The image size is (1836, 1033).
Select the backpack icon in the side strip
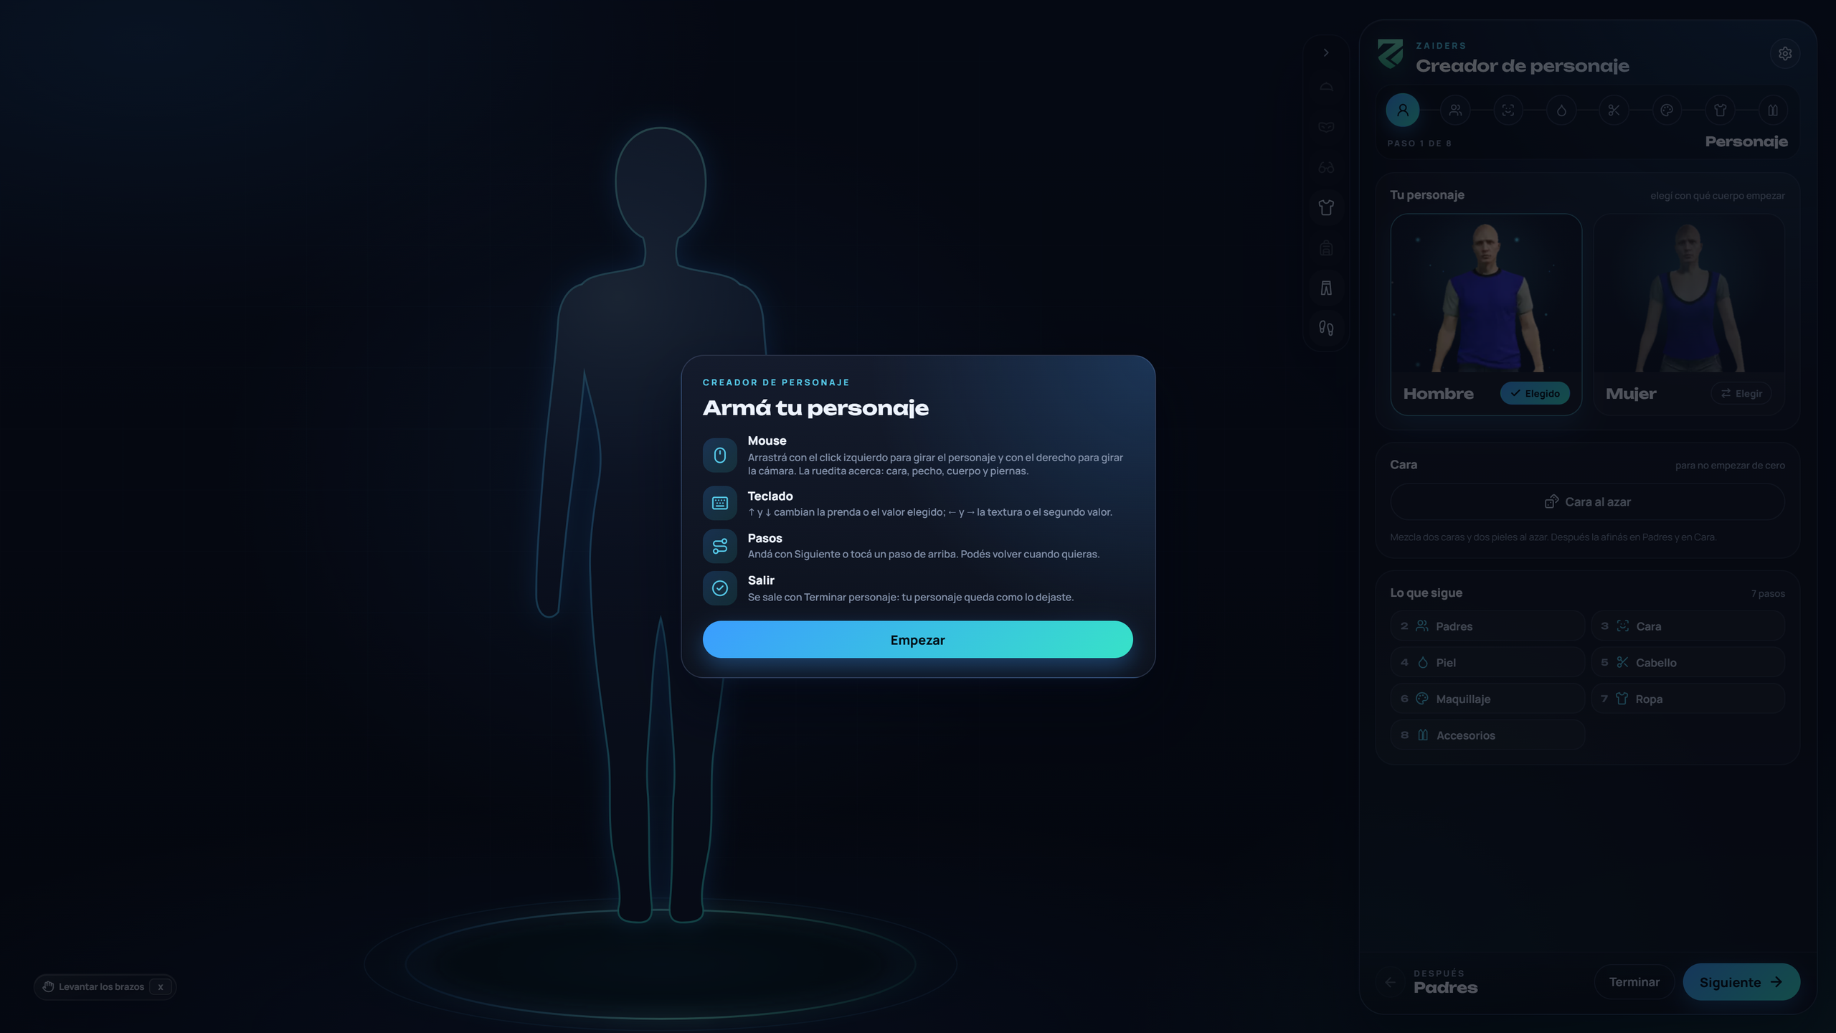[x=1326, y=248]
